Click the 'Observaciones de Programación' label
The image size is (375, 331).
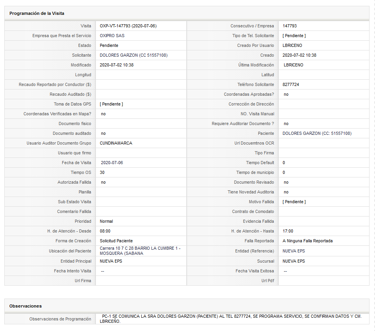click(60, 319)
